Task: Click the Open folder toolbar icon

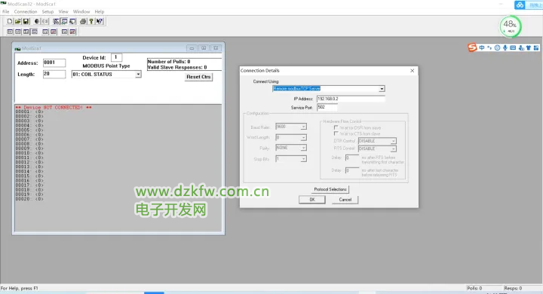Action: pyautogui.click(x=17, y=21)
